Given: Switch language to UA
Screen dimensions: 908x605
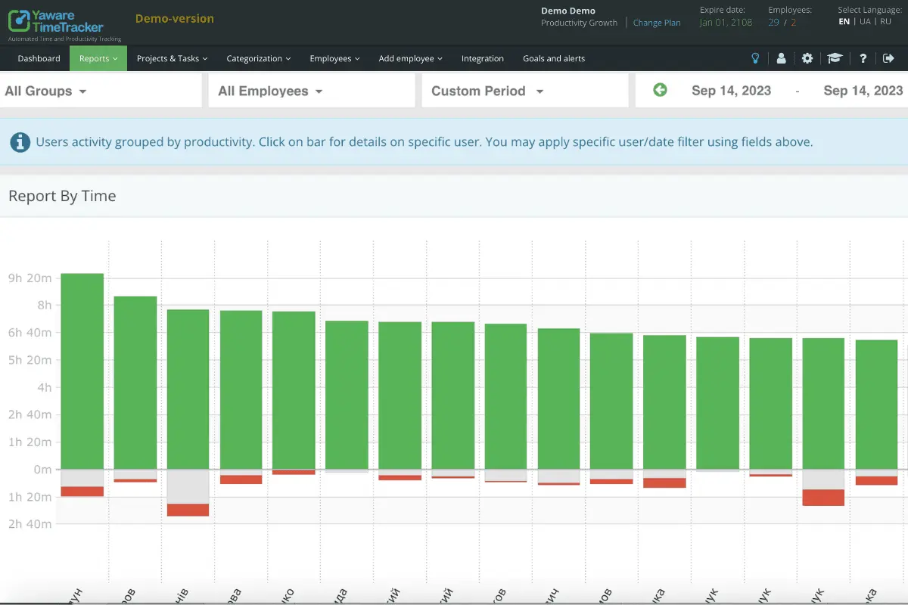Looking at the screenshot, I should pyautogui.click(x=865, y=22).
